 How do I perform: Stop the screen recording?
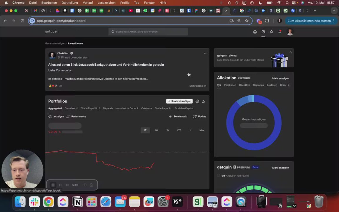[x=53, y=185]
